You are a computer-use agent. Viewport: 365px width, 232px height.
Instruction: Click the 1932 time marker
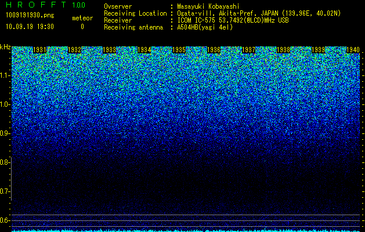pos(74,50)
